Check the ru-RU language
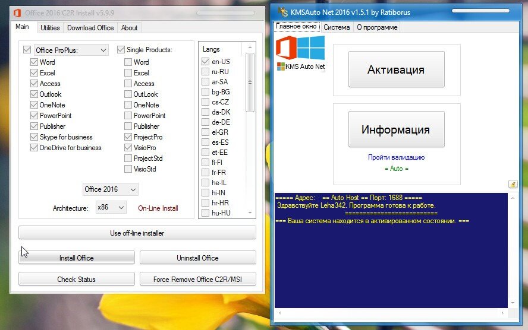The height and width of the screenshot is (330, 528). coord(205,72)
